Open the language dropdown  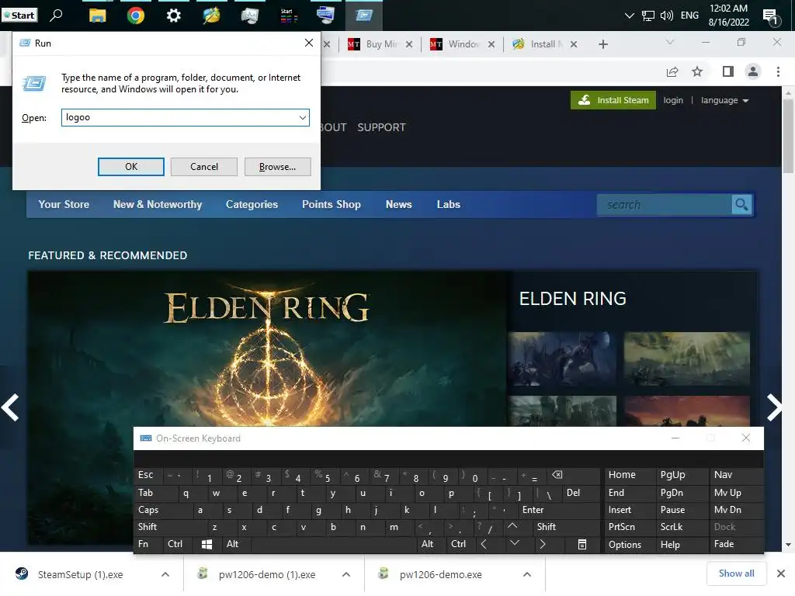pyautogui.click(x=724, y=100)
